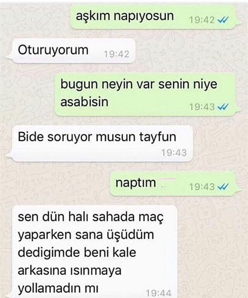Click 'yollamadın mı' text in the last bubble
The height and width of the screenshot is (298, 248).
click(58, 288)
